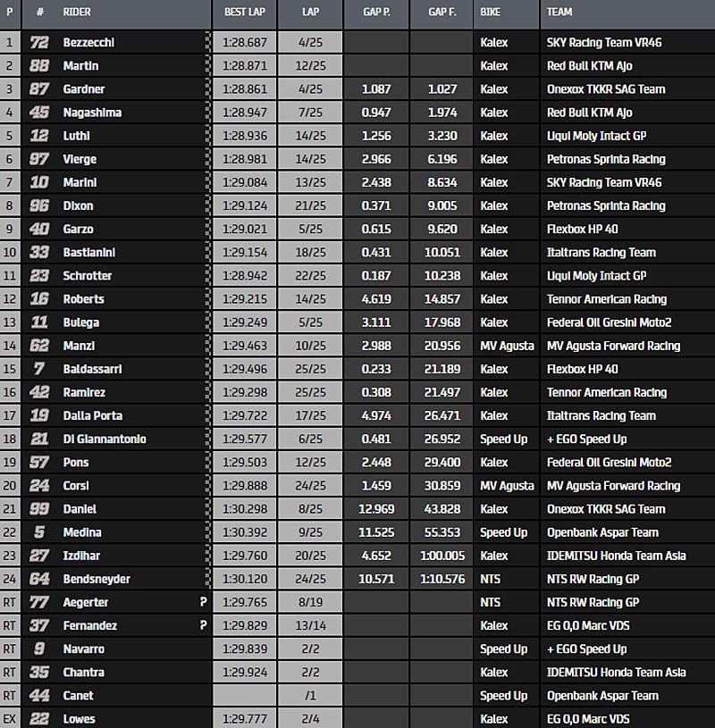Open the SKY Racing Team VR46 link for Bezzecchi
Image resolution: width=715 pixels, height=728 pixels.
606,43
